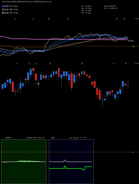Click the MACD panel title label
Viewport: 139px width, 184px height.
coord(8,138)
